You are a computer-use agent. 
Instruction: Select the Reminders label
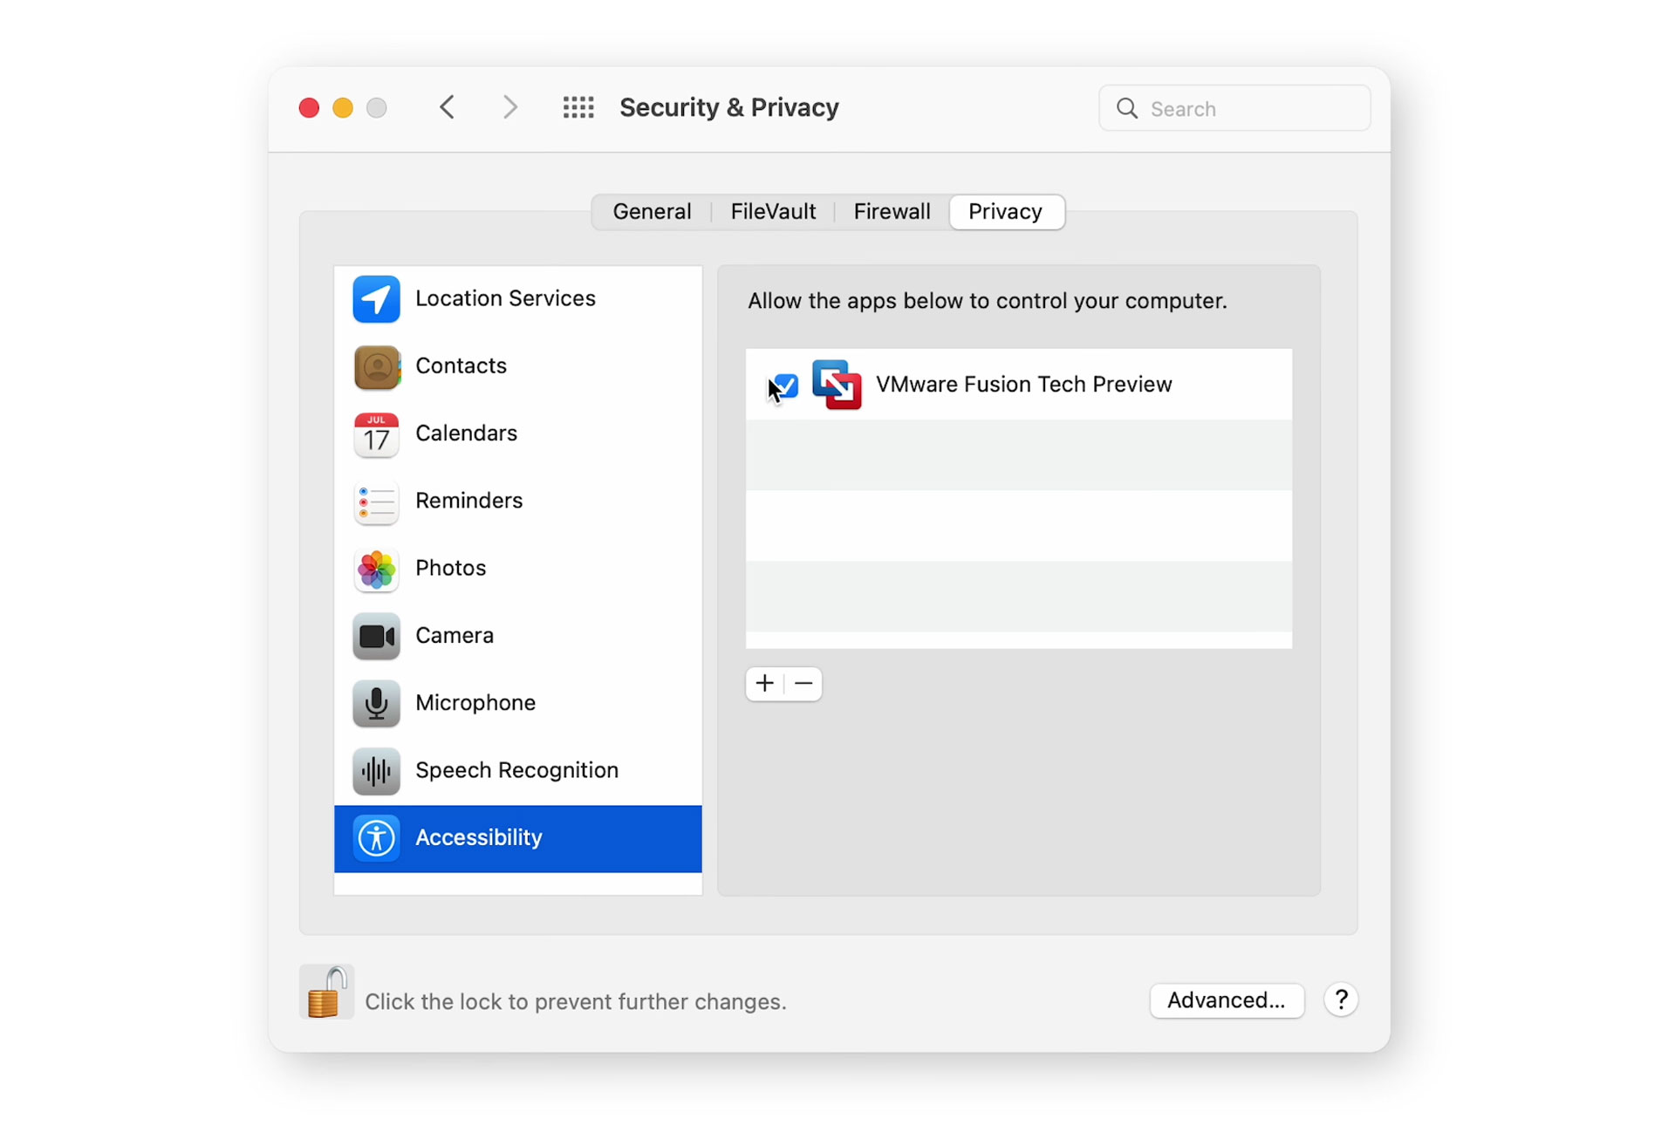click(468, 501)
